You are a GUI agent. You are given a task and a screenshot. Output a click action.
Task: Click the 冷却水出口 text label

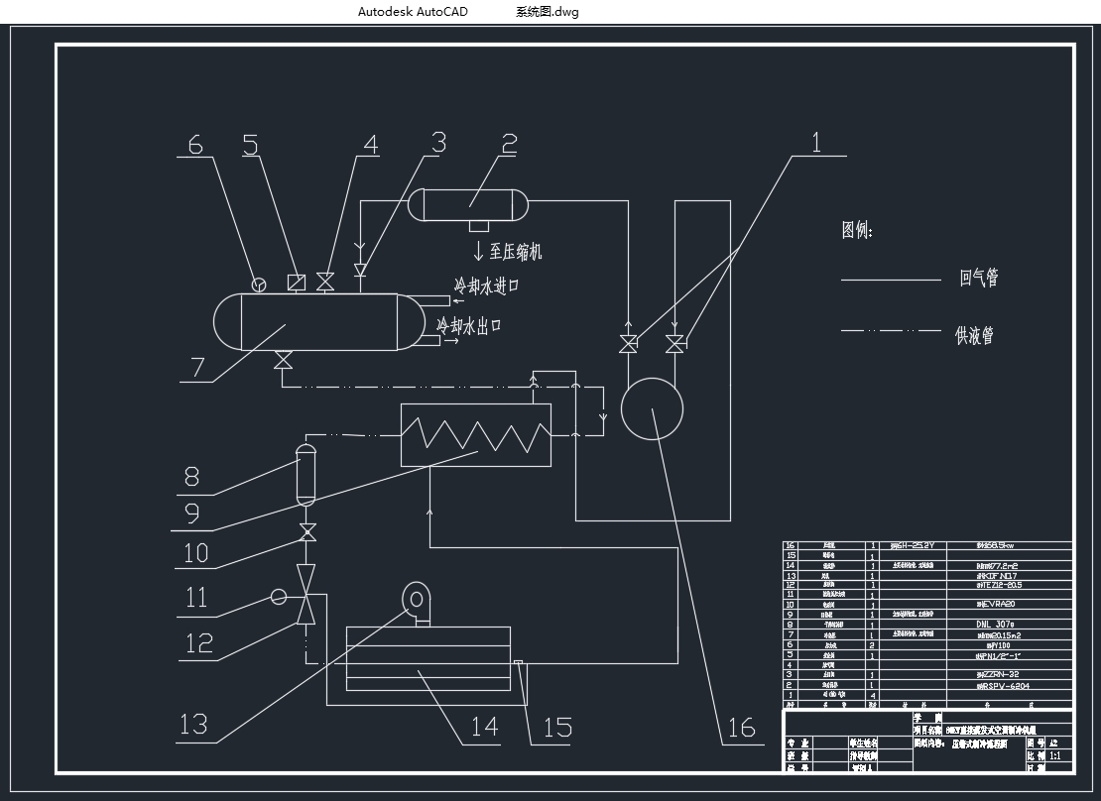(469, 325)
